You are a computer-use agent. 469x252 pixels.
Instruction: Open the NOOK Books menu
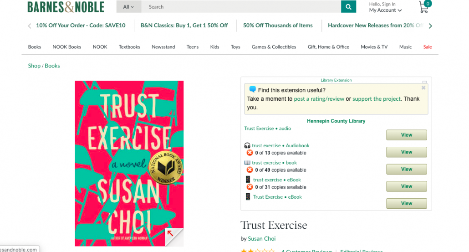(67, 47)
